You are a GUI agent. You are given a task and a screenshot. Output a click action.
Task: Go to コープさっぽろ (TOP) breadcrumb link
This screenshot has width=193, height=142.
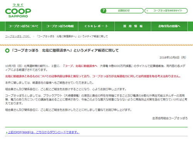coord(18,37)
